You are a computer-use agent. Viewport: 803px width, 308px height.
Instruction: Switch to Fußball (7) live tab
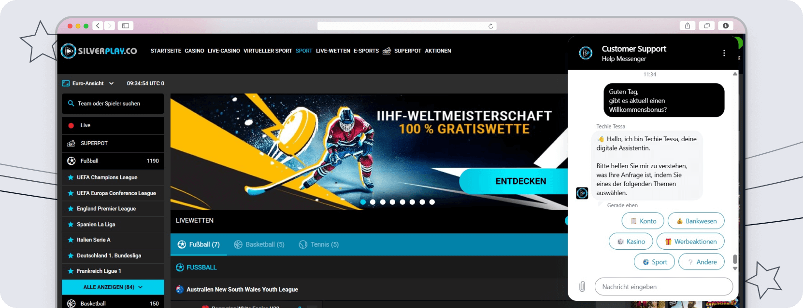[199, 244]
